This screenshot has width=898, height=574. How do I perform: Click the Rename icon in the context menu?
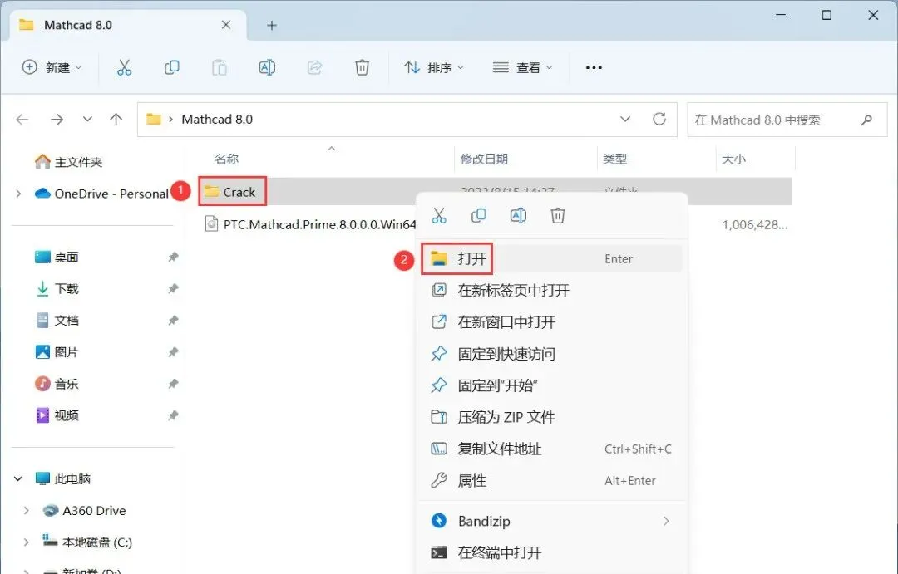point(518,216)
